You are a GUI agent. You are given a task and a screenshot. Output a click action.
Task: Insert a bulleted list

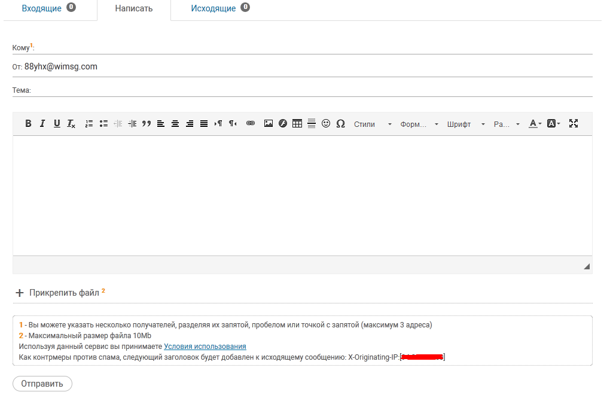(103, 124)
